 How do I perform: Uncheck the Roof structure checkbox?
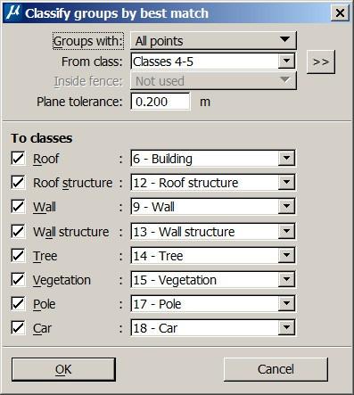(x=18, y=182)
